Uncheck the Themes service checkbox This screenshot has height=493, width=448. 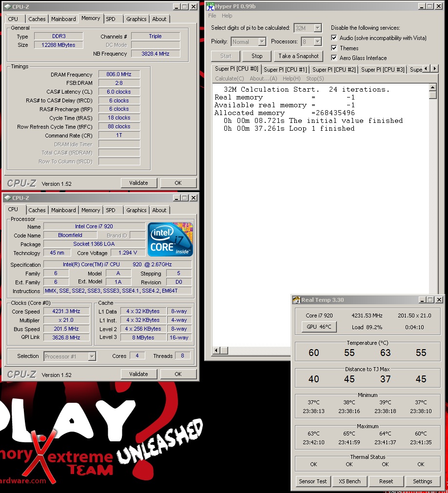pyautogui.click(x=334, y=48)
